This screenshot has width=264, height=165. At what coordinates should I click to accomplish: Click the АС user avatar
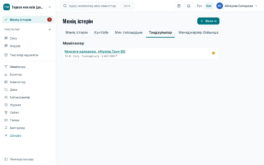(219, 6)
